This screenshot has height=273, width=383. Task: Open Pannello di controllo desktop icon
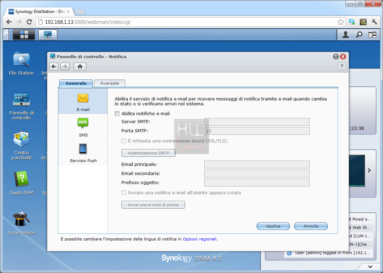click(21, 106)
